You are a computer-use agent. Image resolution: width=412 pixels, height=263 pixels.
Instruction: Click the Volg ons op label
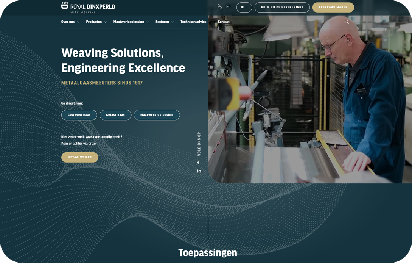pos(199,144)
